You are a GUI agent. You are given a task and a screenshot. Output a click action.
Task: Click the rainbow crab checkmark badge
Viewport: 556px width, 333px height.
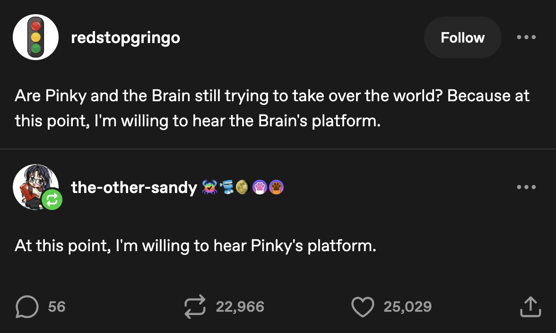pos(209,188)
